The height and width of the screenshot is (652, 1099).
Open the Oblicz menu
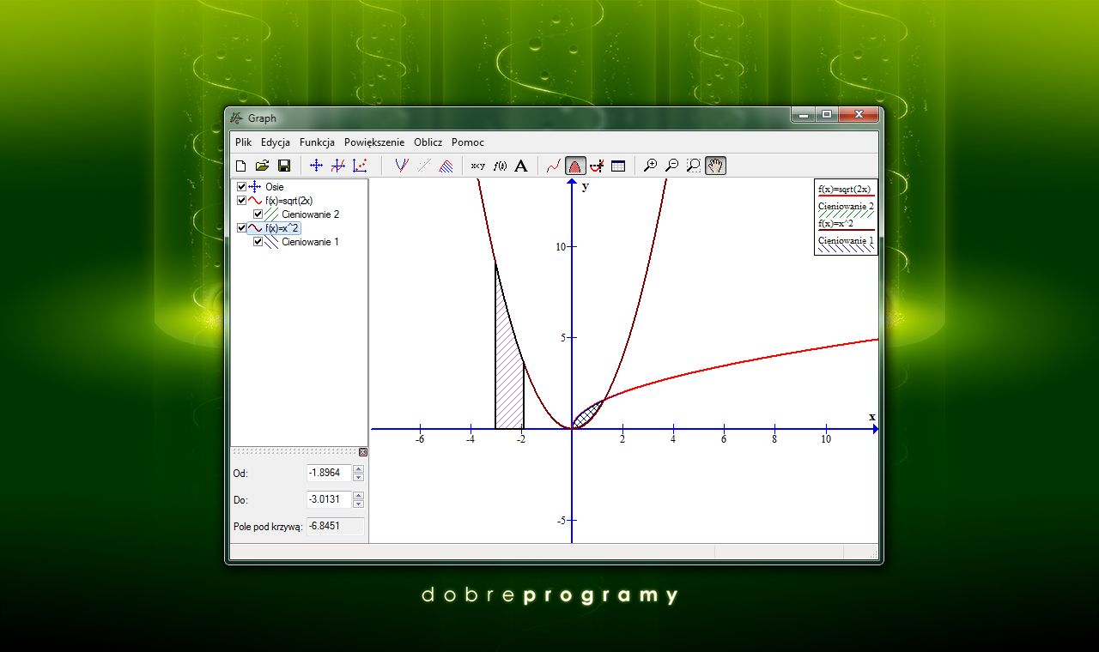(428, 142)
